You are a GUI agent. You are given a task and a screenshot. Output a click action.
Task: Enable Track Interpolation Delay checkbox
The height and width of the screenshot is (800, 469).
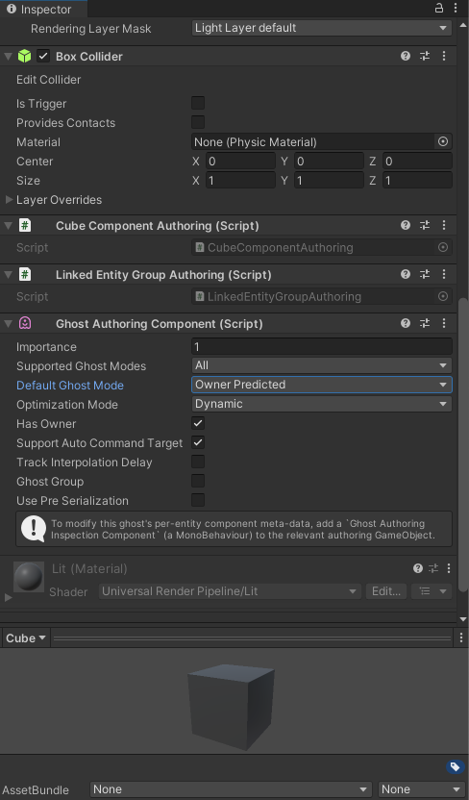coord(198,462)
